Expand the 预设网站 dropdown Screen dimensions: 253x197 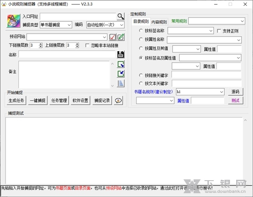(67, 37)
